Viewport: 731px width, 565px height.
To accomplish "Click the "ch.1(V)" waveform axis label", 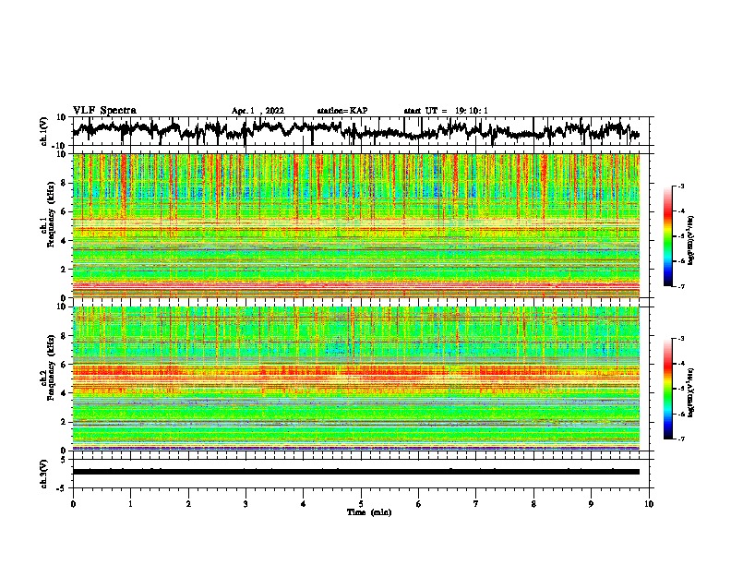I will (x=44, y=131).
